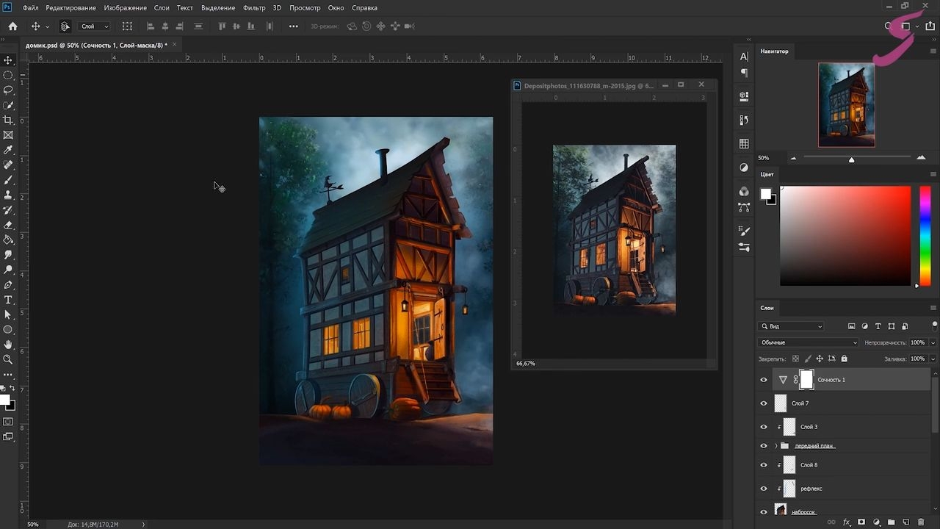This screenshot has height=529, width=940.
Task: Open the Paragraph panel icon
Action: click(744, 73)
